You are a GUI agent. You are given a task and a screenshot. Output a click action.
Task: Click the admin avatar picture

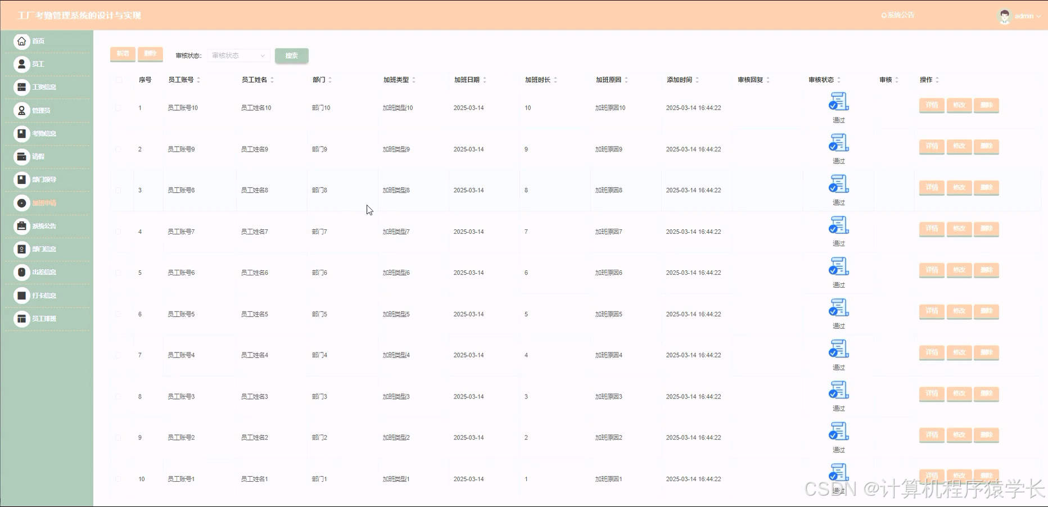pos(1004,16)
